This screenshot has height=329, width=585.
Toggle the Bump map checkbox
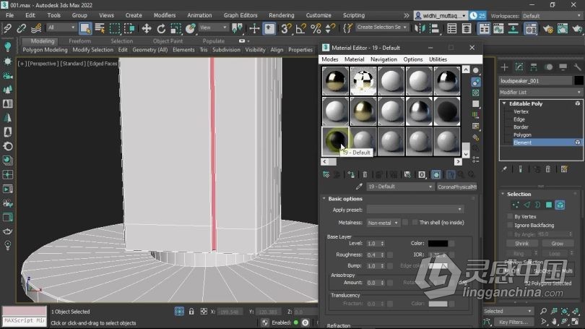click(x=390, y=266)
